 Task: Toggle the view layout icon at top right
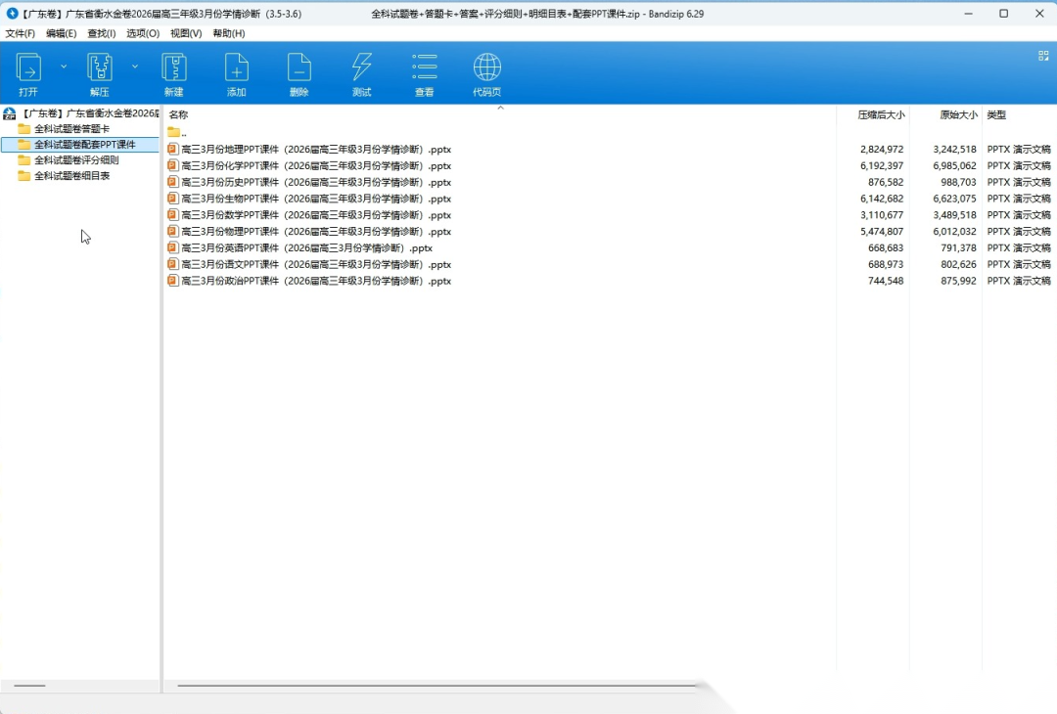pos(1043,56)
